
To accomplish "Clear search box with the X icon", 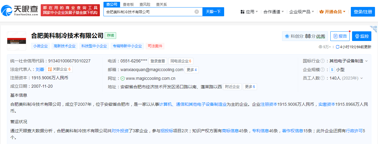I will pyautogui.click(x=197, y=12).
